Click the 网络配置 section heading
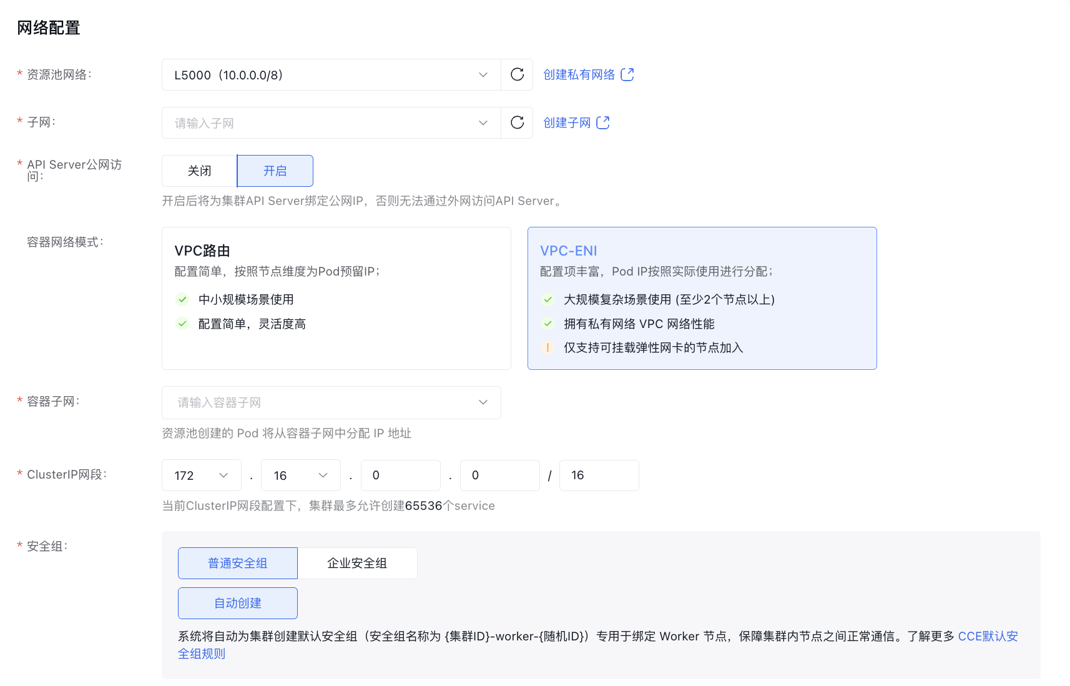 click(x=49, y=28)
